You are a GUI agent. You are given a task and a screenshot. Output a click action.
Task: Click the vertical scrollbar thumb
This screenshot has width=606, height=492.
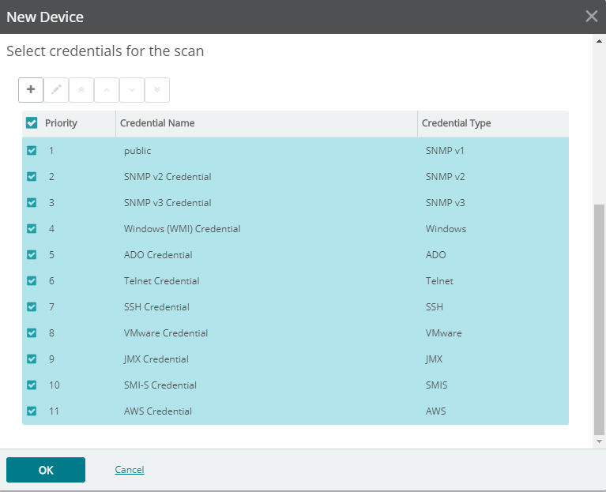[x=599, y=320]
